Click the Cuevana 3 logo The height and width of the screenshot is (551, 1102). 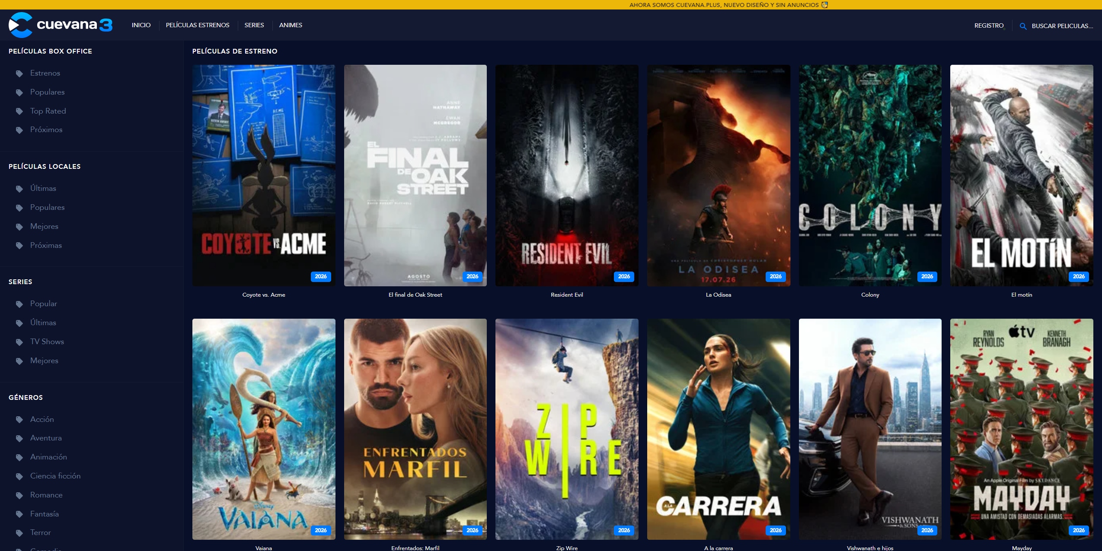[x=61, y=25]
